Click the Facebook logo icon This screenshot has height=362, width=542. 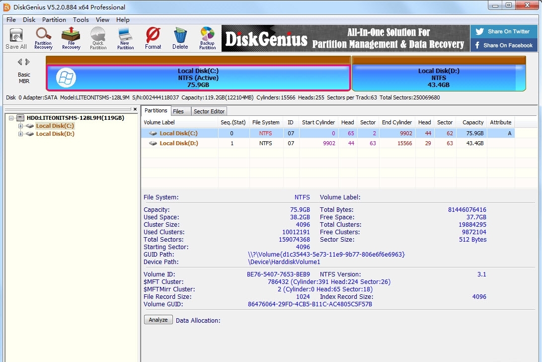[x=477, y=45]
